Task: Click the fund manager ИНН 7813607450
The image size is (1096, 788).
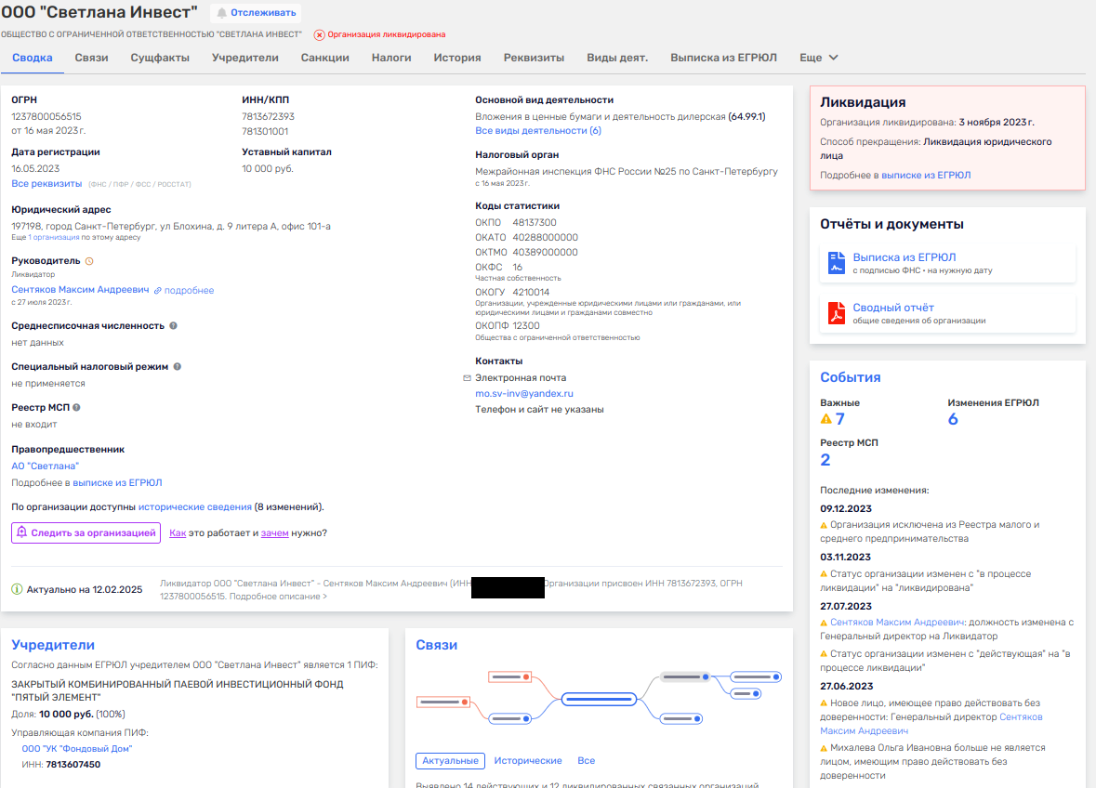Action: (x=73, y=765)
